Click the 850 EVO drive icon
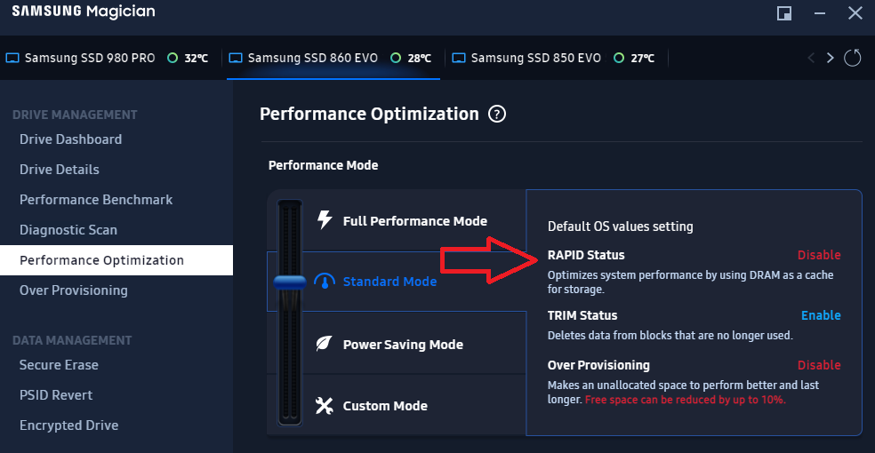875x453 pixels. tap(459, 58)
